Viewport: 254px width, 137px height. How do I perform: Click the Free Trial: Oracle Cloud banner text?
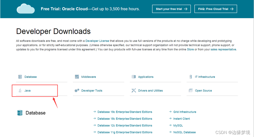[x=90, y=9]
